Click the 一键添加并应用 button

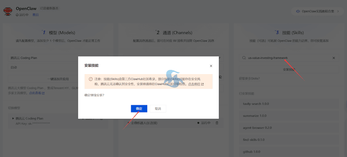point(58,79)
